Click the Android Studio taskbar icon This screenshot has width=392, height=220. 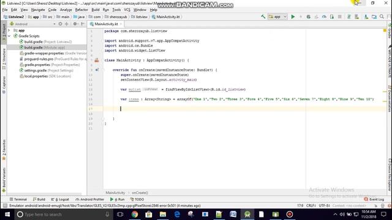click(247, 215)
